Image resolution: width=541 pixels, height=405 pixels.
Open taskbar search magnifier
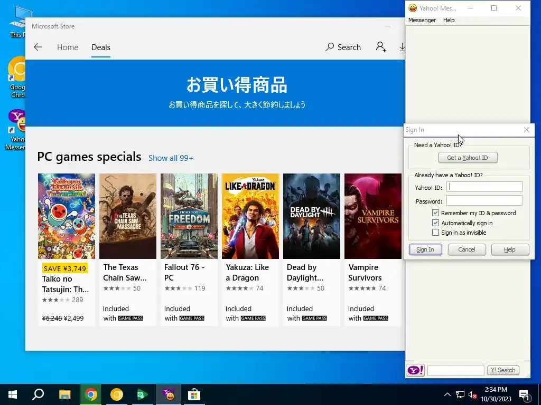coord(38,394)
